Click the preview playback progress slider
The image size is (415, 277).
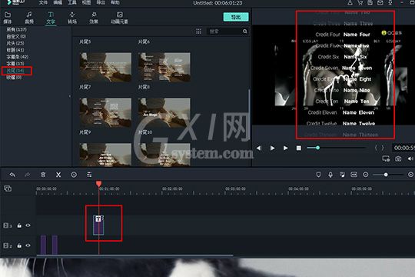[337, 148]
